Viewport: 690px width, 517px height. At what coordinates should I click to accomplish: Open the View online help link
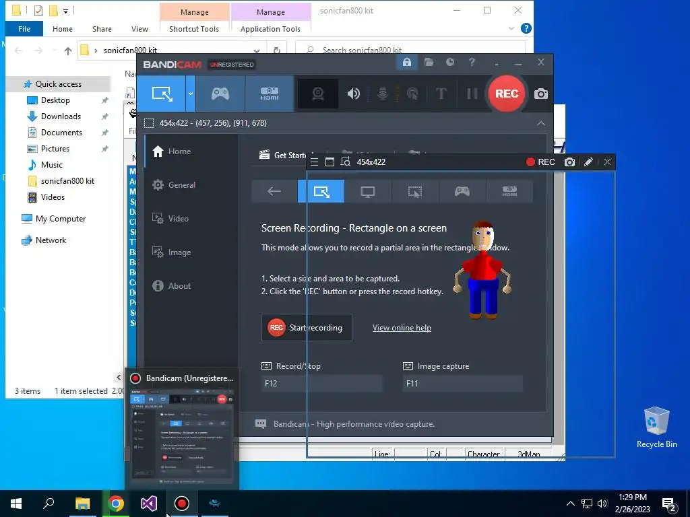point(402,328)
